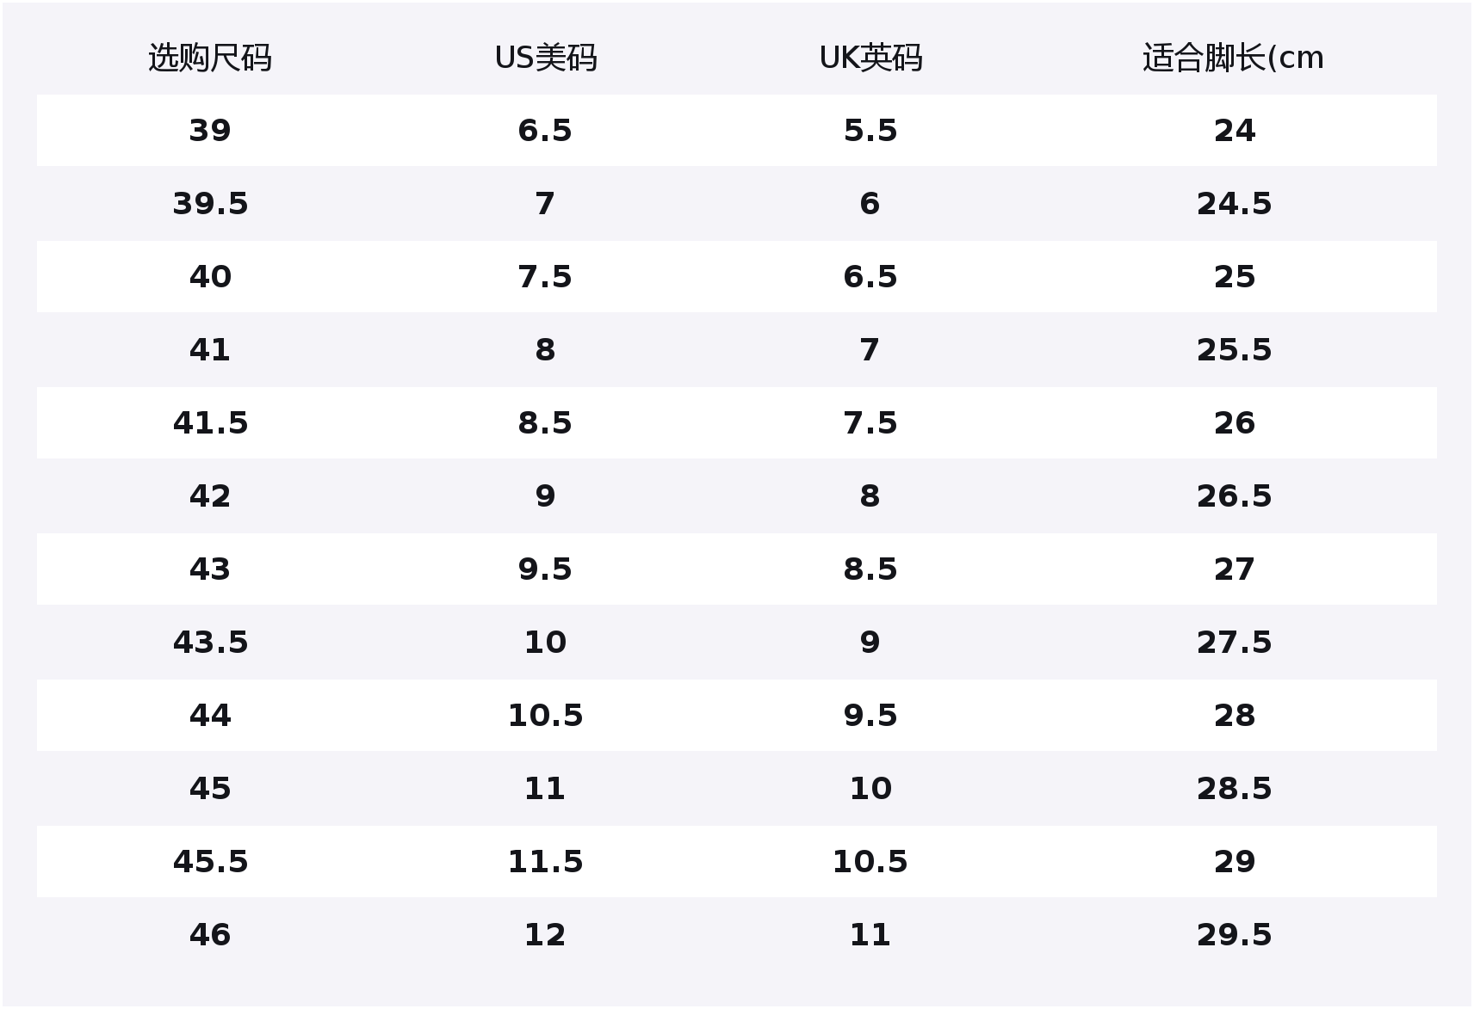Select foot length 29.5 cell
The width and height of the screenshot is (1474, 1009).
point(1234,935)
